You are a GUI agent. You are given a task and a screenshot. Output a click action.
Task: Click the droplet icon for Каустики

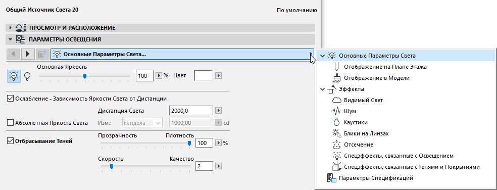[336, 122]
